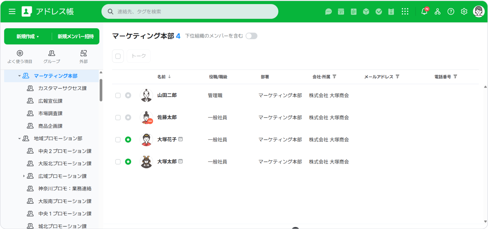Check the checkbox next to 山田二郎

[118, 95]
